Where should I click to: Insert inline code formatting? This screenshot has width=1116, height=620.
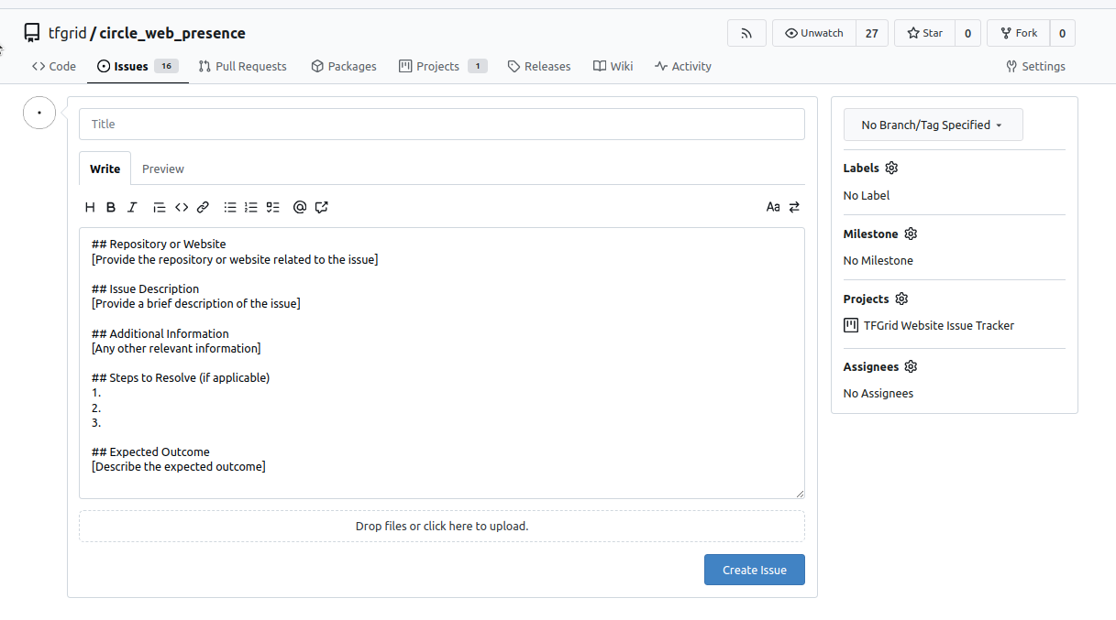[x=182, y=207]
